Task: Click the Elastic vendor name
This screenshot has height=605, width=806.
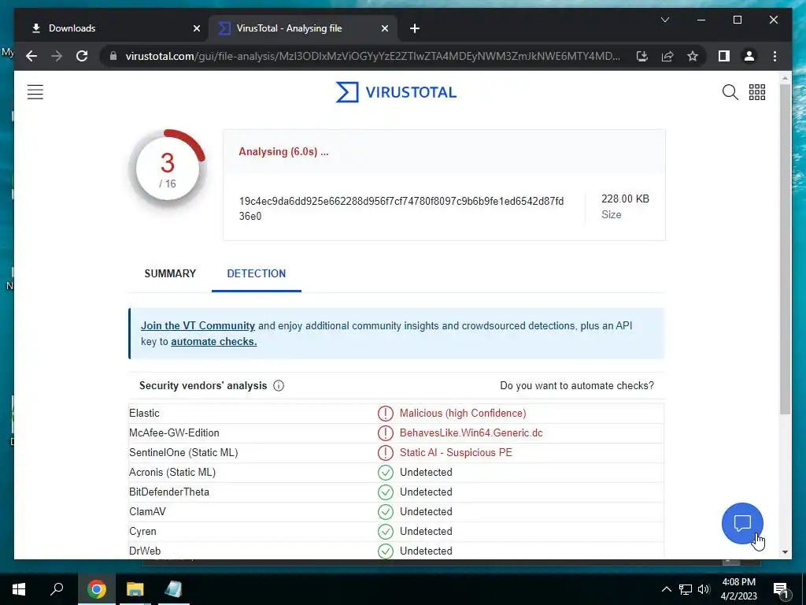Action: tap(145, 413)
